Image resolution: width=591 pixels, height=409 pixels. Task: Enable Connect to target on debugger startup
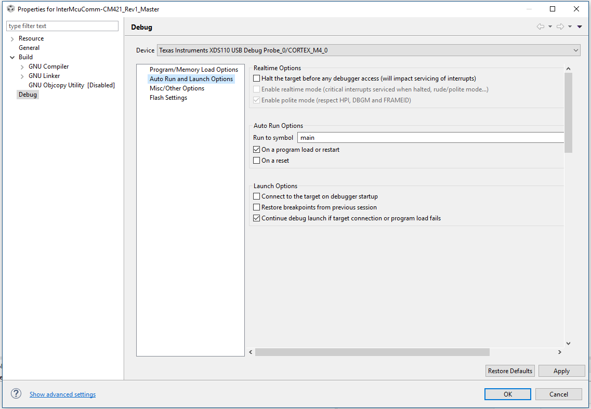[x=257, y=196]
